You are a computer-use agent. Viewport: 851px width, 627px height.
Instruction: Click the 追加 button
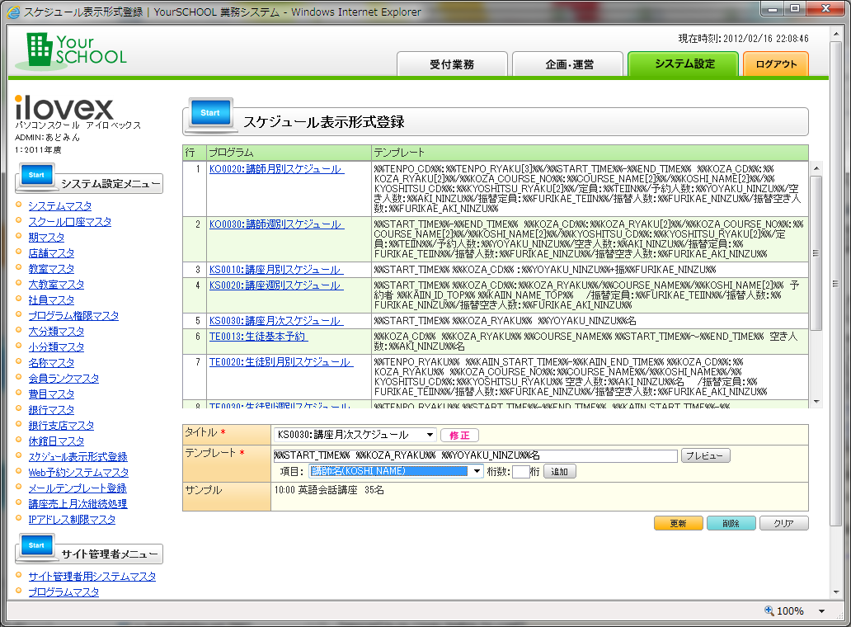(560, 472)
